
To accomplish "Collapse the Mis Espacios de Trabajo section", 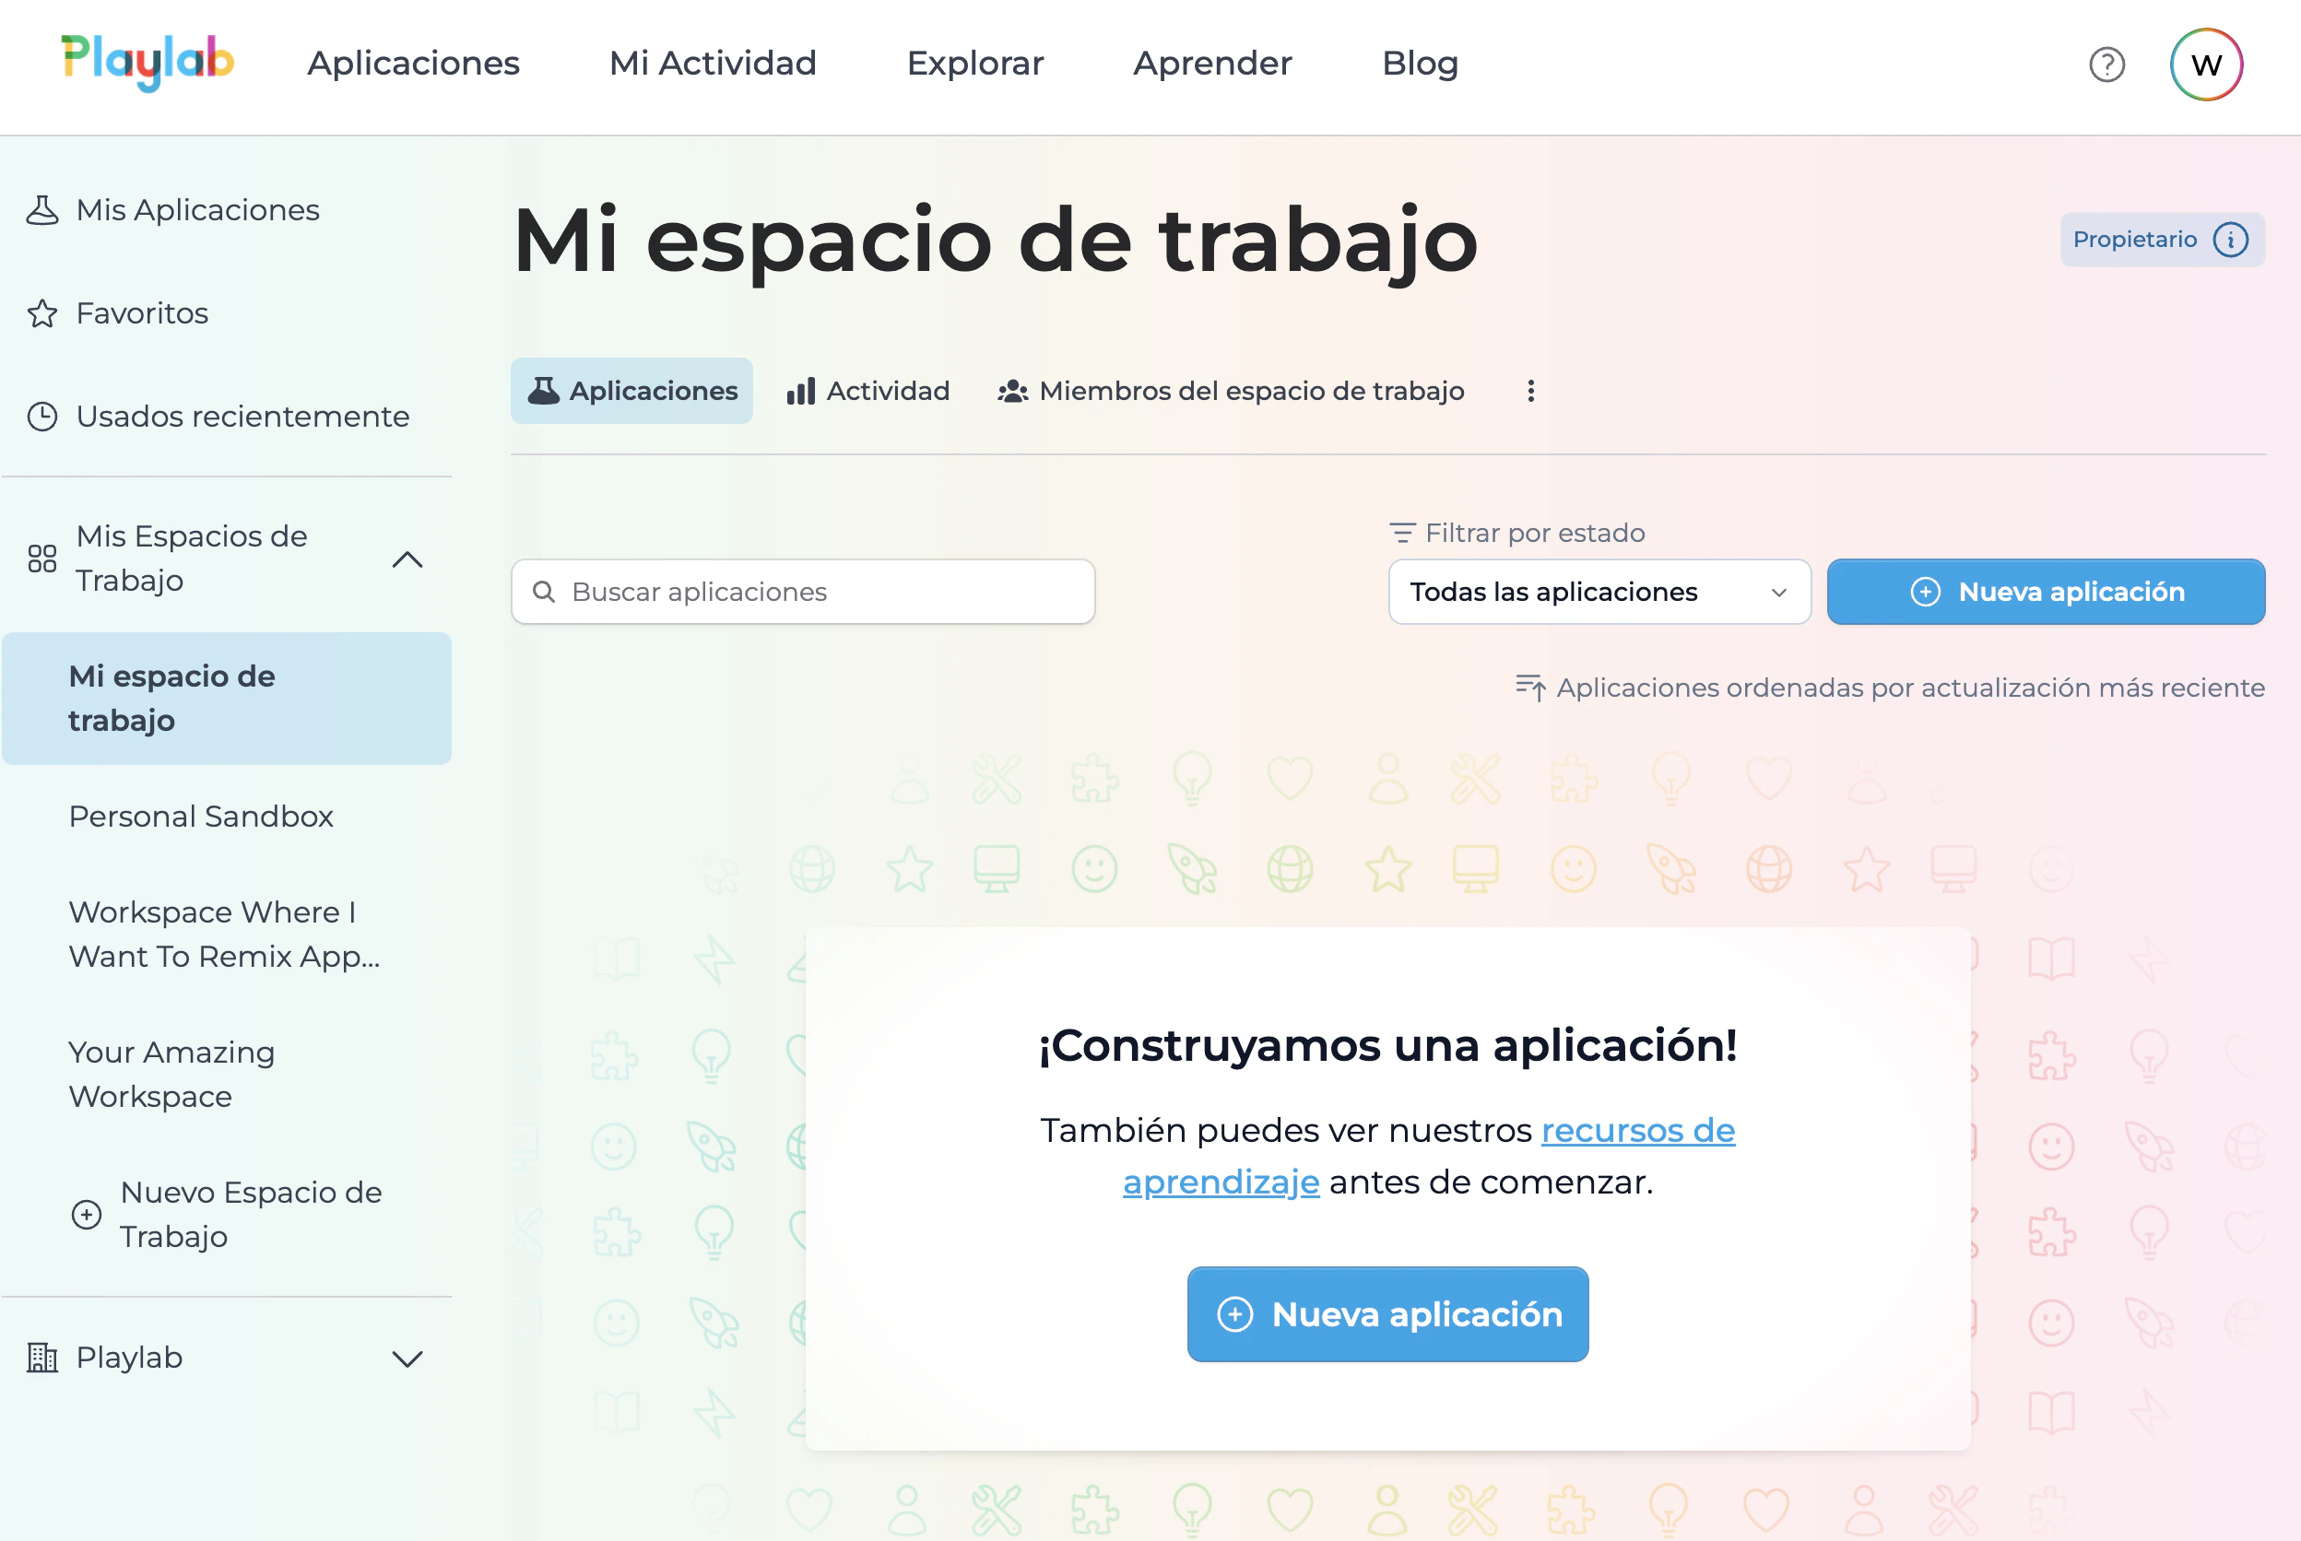I will [407, 559].
